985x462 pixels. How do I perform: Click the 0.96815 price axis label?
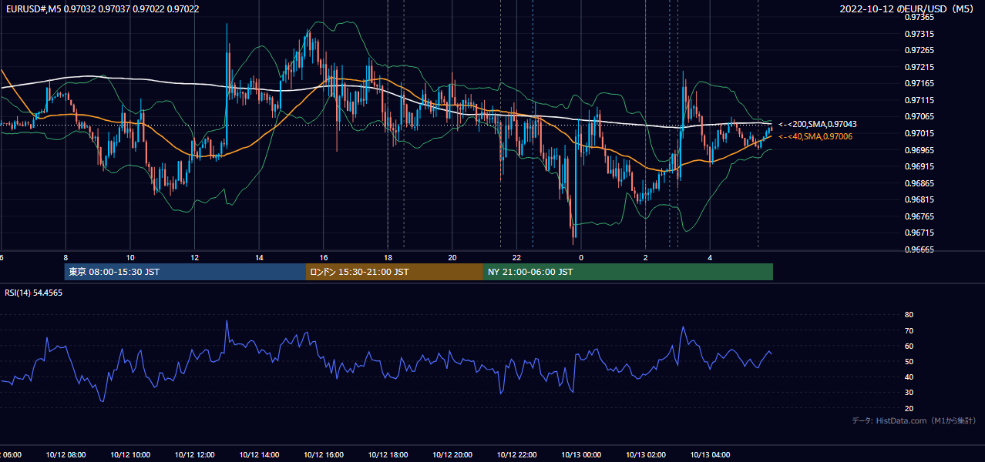pos(919,199)
